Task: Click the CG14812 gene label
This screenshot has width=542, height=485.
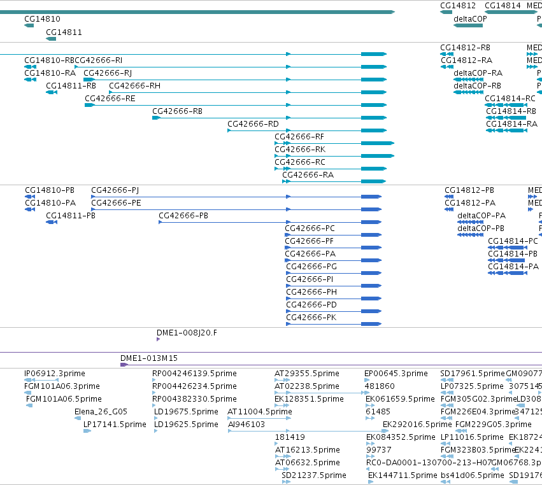Action: (458, 6)
